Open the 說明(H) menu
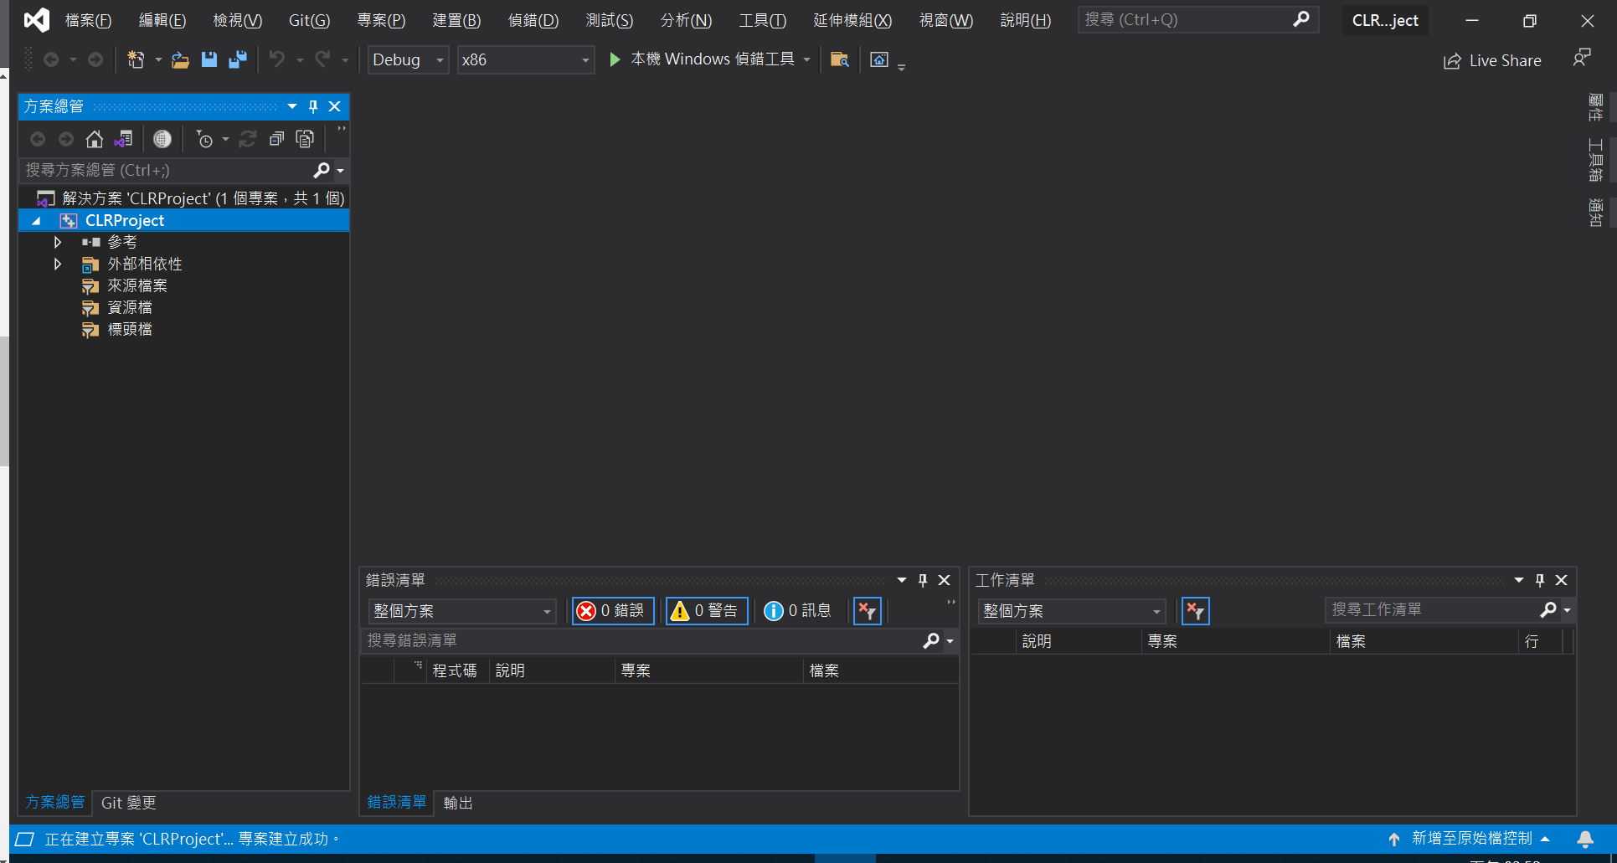1617x863 pixels. (x=1026, y=20)
